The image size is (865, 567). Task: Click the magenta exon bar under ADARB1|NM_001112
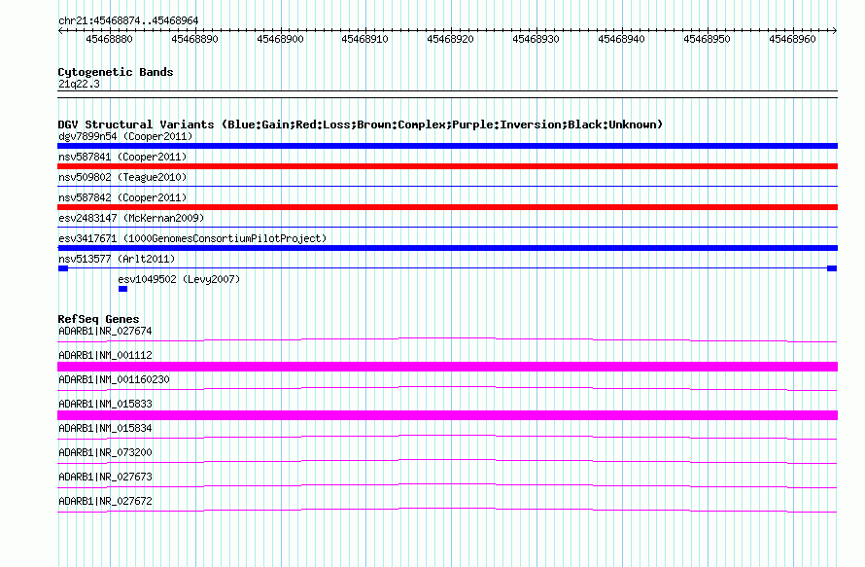pyautogui.click(x=447, y=367)
